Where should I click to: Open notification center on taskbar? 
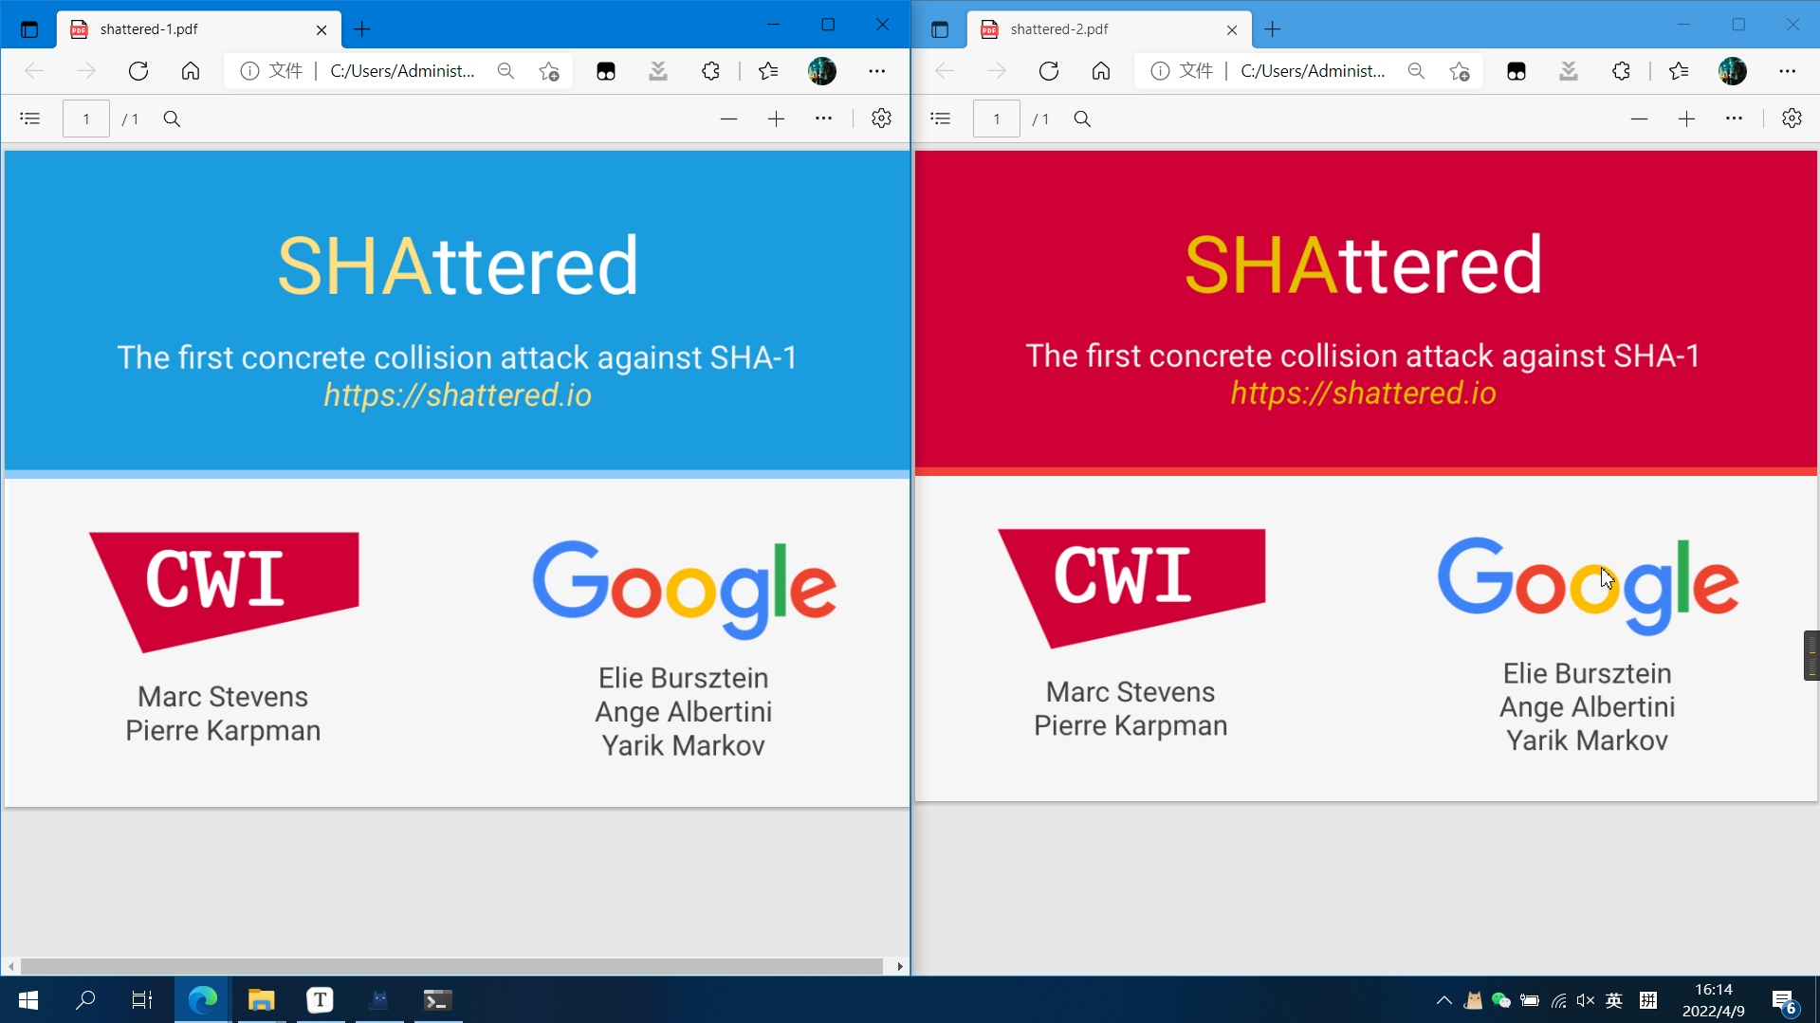click(1783, 1002)
